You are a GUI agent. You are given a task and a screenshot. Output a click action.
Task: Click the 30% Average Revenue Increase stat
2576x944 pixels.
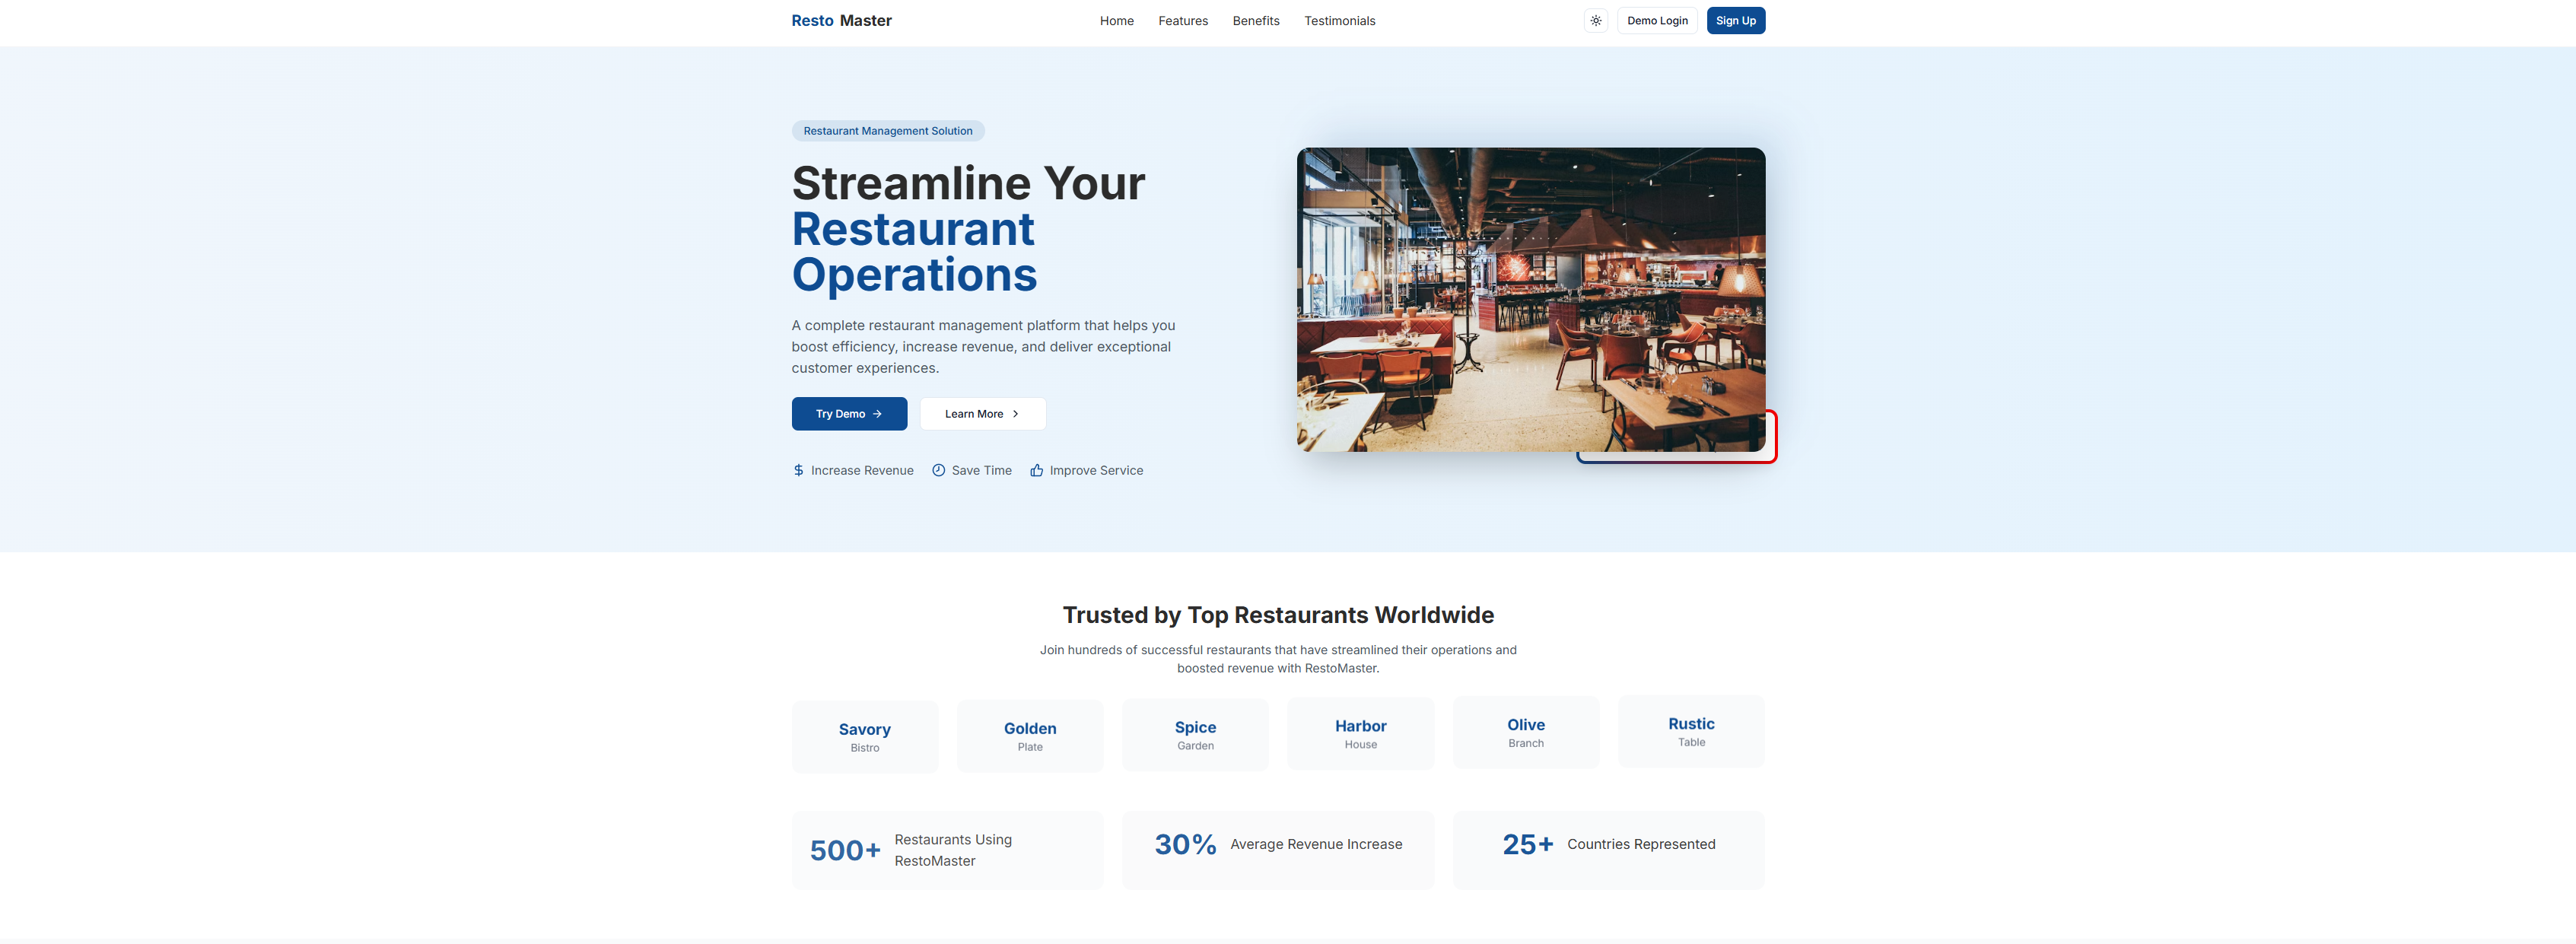(x=1278, y=850)
